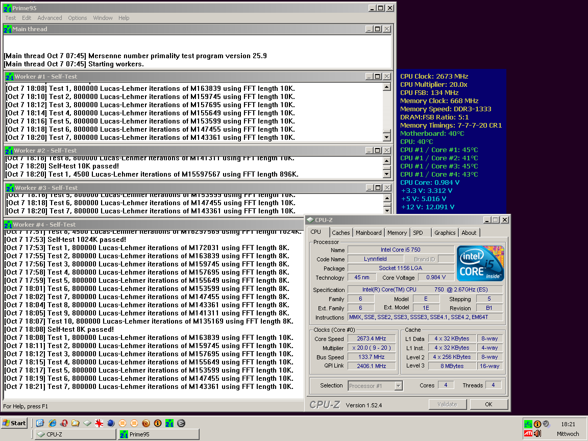The image size is (588, 441).
Task: Click the Prime95 icon in quick launch
Action: point(169,423)
